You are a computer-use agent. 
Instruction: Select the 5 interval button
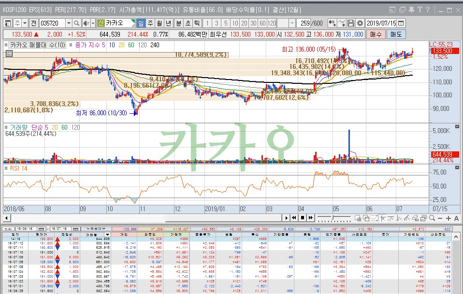point(226,23)
